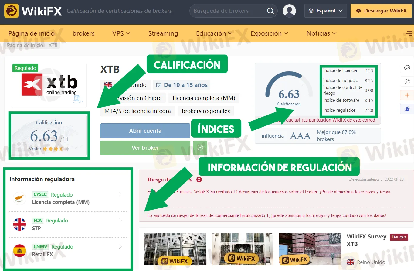The height and width of the screenshot is (271, 414).
Task: Open the brokers menu item
Action: pos(83,33)
